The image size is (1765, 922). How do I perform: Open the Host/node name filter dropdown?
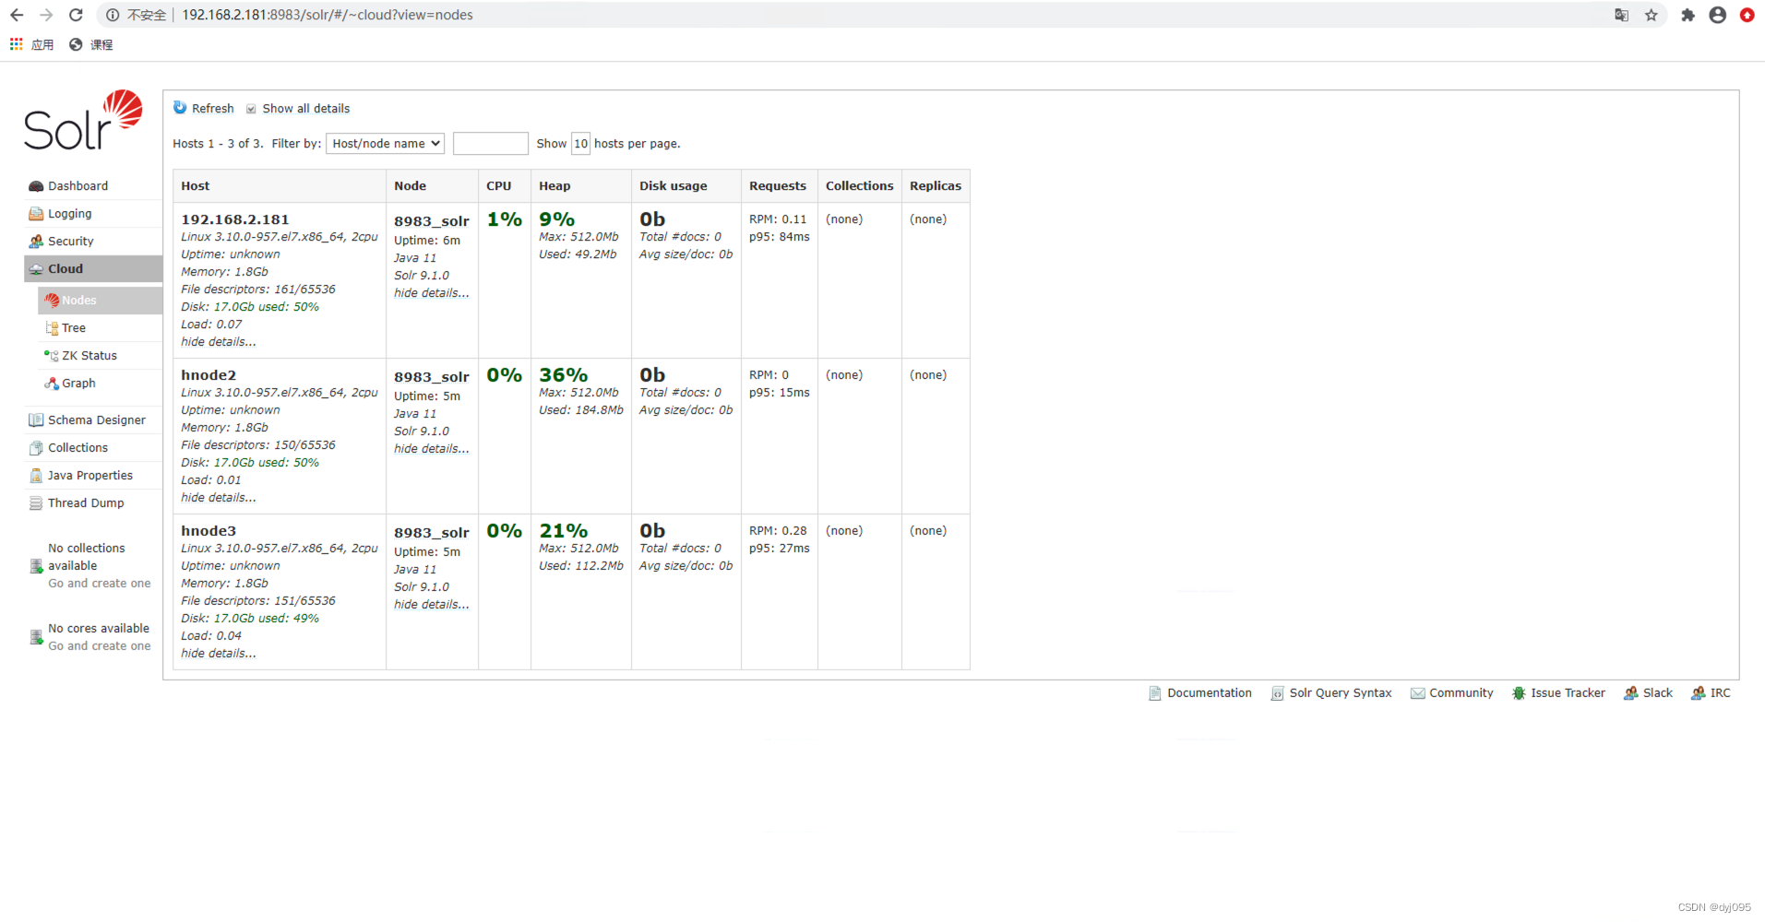click(x=386, y=144)
